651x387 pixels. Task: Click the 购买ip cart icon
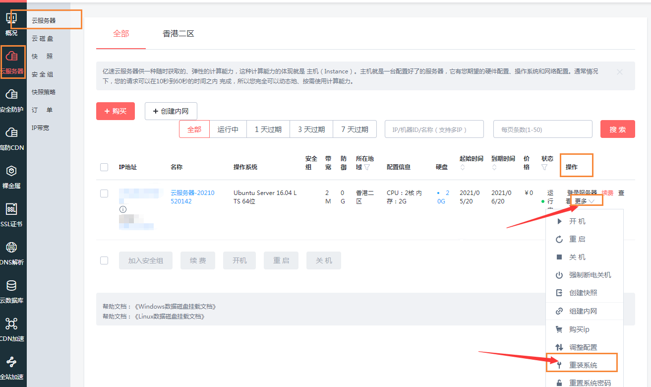pyautogui.click(x=559, y=329)
